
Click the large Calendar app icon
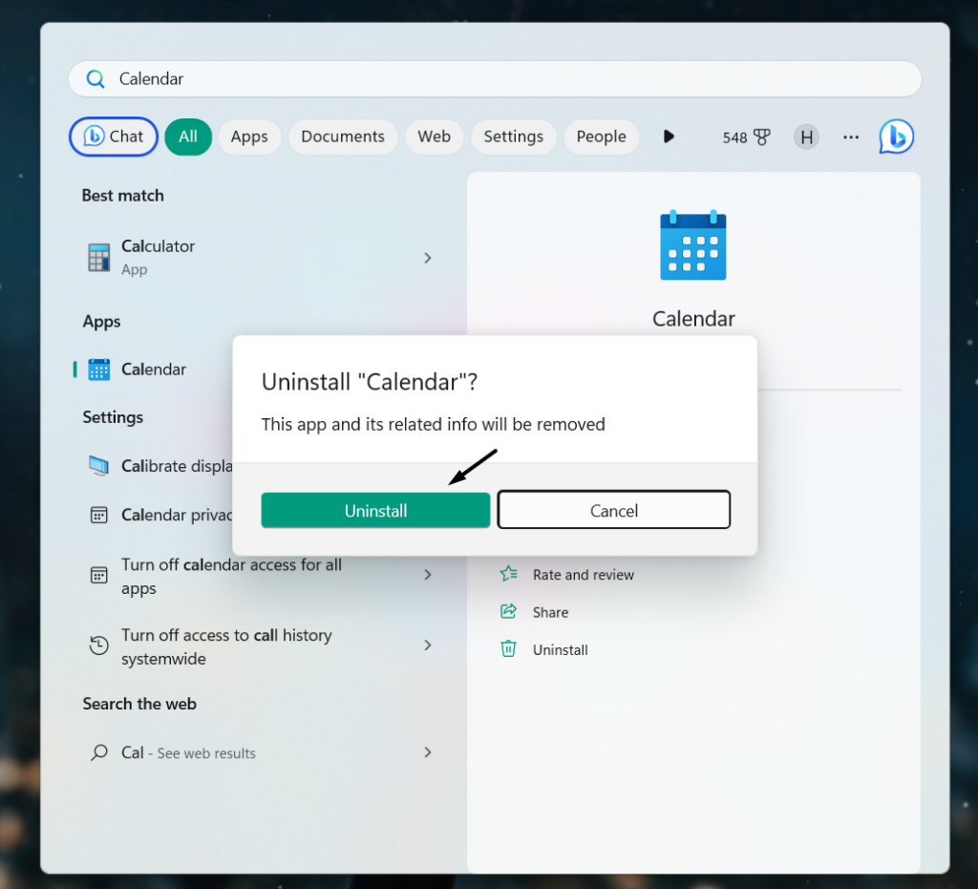(693, 245)
